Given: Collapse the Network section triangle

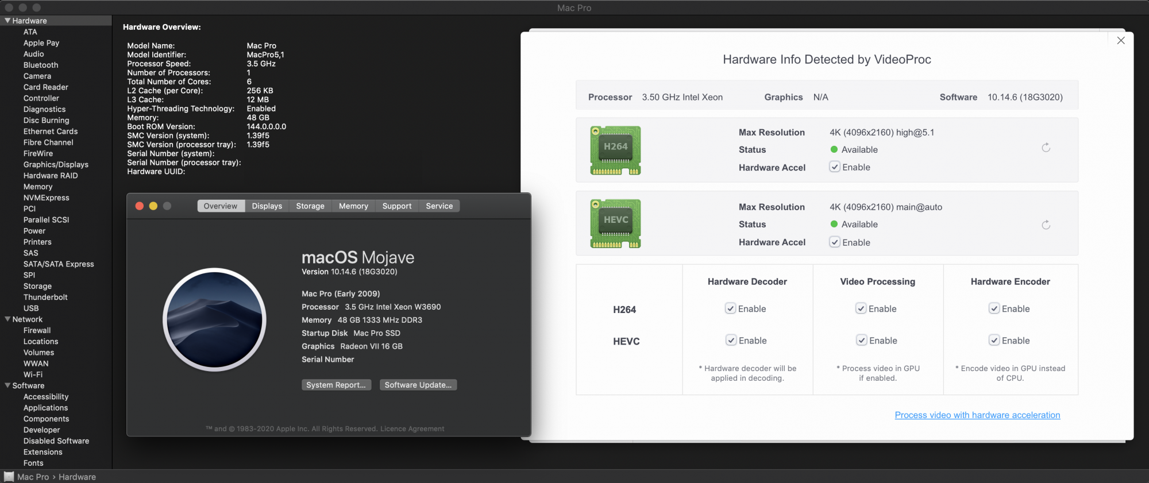Looking at the screenshot, I should pyautogui.click(x=7, y=319).
